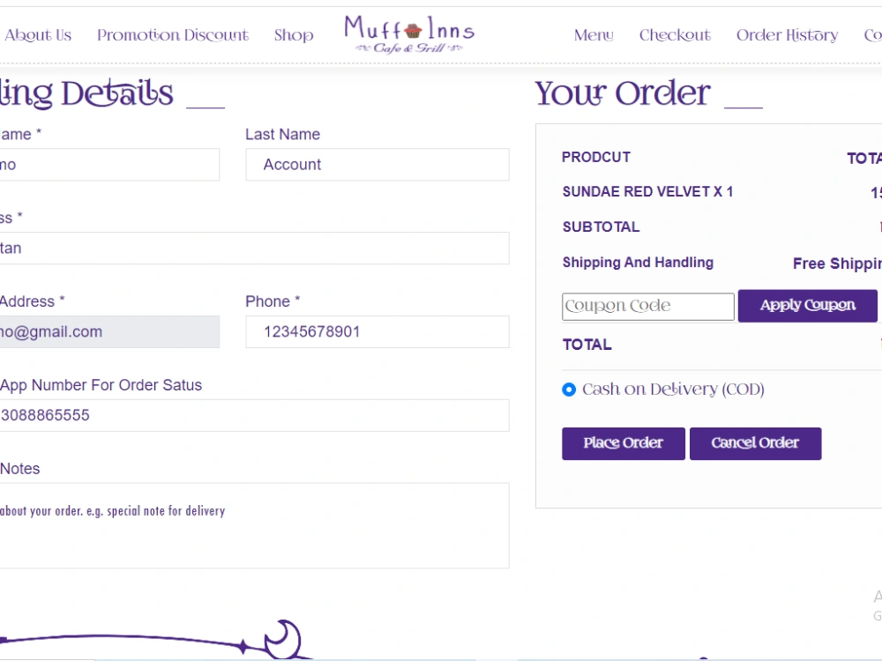Edit the Last Name field showing Account

377,165
